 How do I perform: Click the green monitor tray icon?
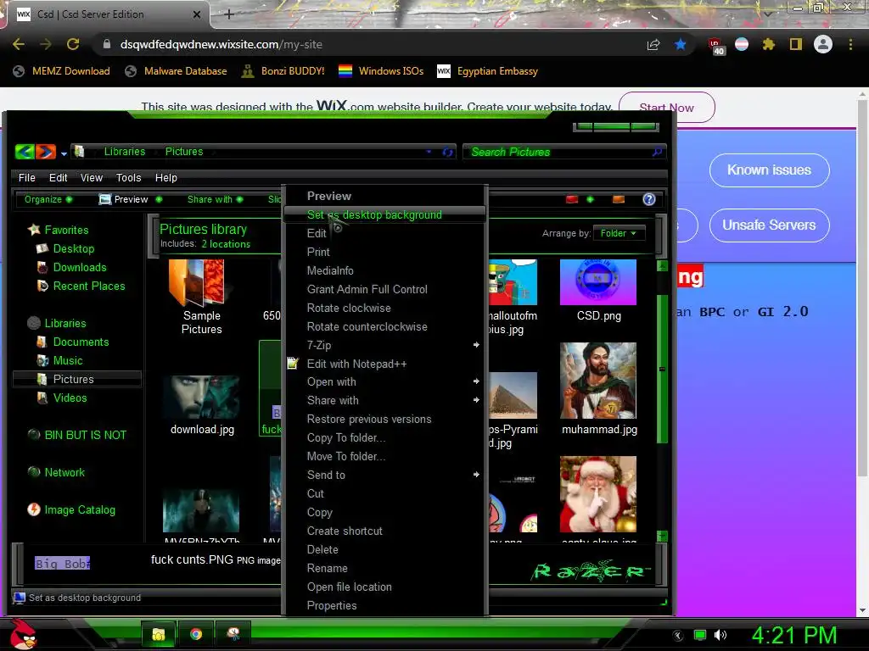700,635
